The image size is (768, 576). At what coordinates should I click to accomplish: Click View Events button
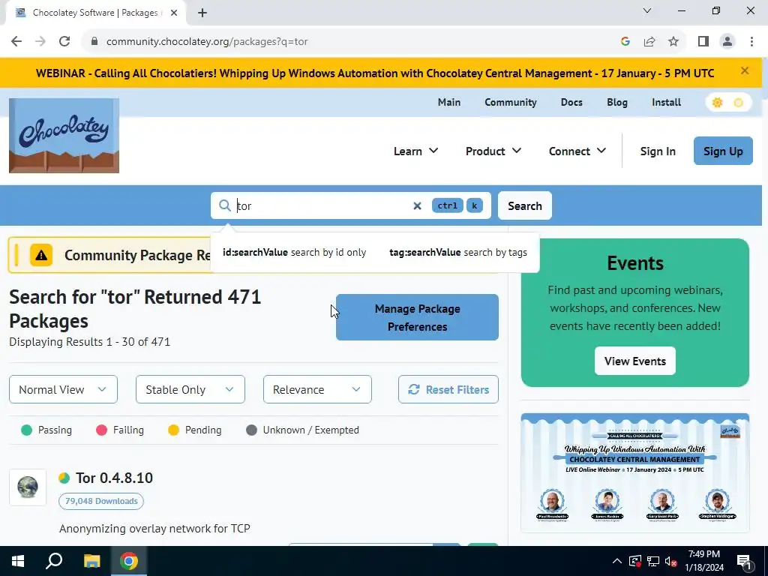click(634, 361)
